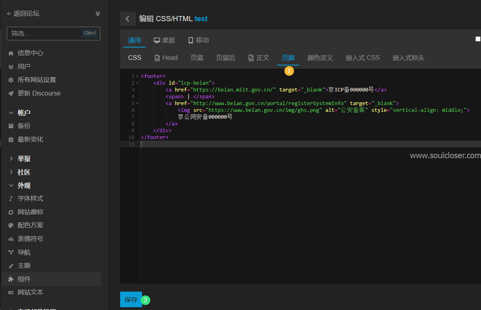Open 组件 via its puzzle piece icon
481x310 pixels.
[11, 279]
